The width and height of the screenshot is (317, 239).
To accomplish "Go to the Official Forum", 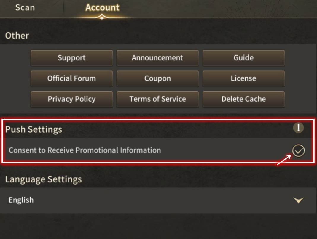I will [x=71, y=78].
